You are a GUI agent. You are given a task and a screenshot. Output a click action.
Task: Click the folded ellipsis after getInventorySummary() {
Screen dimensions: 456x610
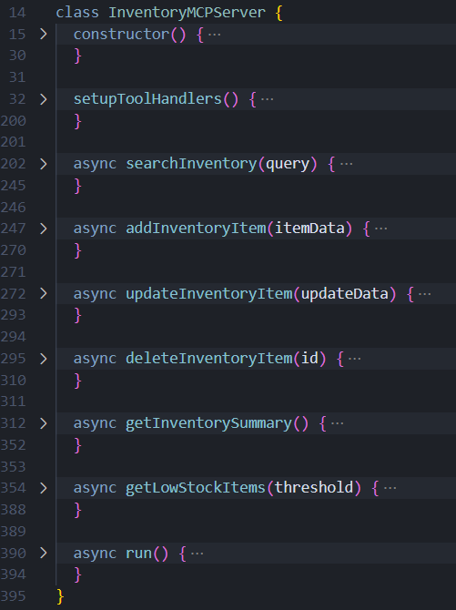337,422
